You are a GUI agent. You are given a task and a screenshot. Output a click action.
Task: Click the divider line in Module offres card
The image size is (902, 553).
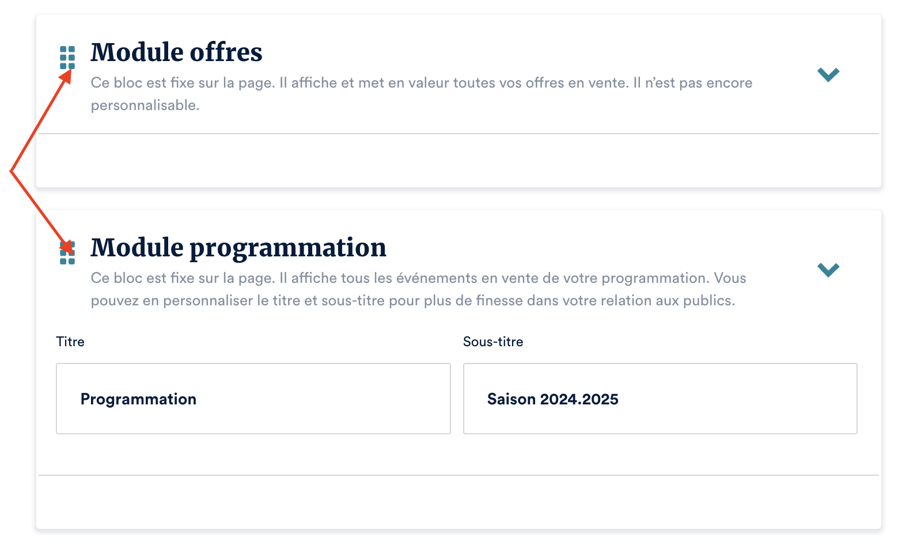coord(458,134)
